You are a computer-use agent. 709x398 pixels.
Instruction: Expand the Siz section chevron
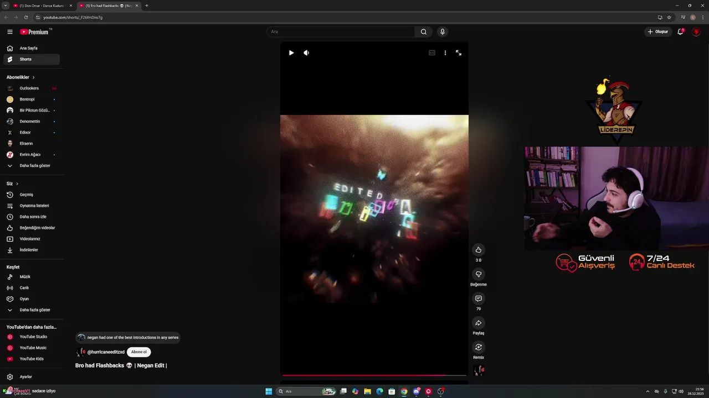(x=17, y=184)
